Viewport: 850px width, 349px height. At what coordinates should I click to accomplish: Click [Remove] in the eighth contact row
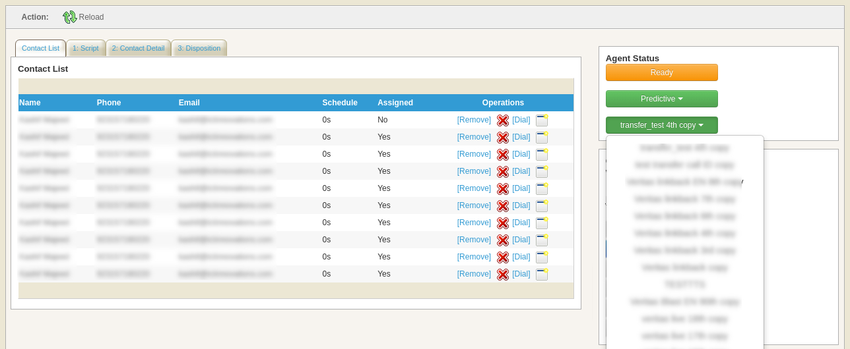click(474, 240)
